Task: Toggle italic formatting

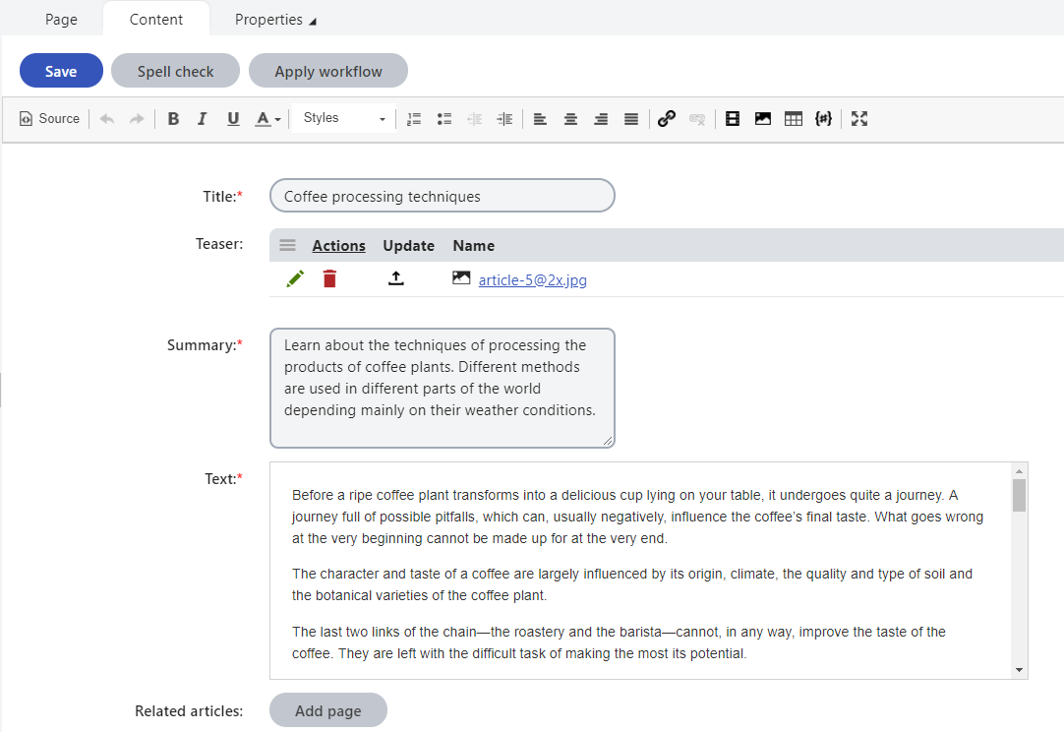Action: click(203, 119)
